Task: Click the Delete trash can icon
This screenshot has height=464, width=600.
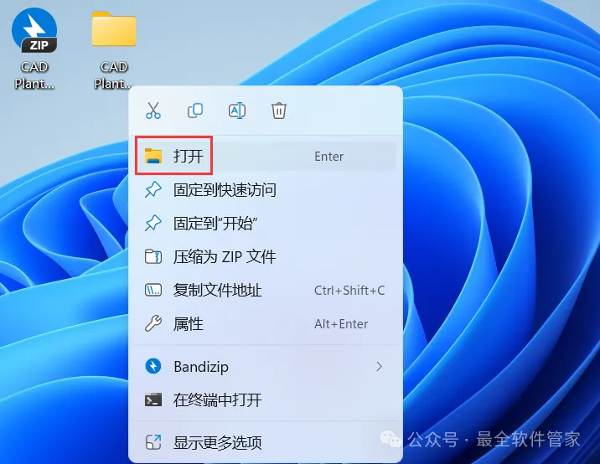Action: pos(279,111)
